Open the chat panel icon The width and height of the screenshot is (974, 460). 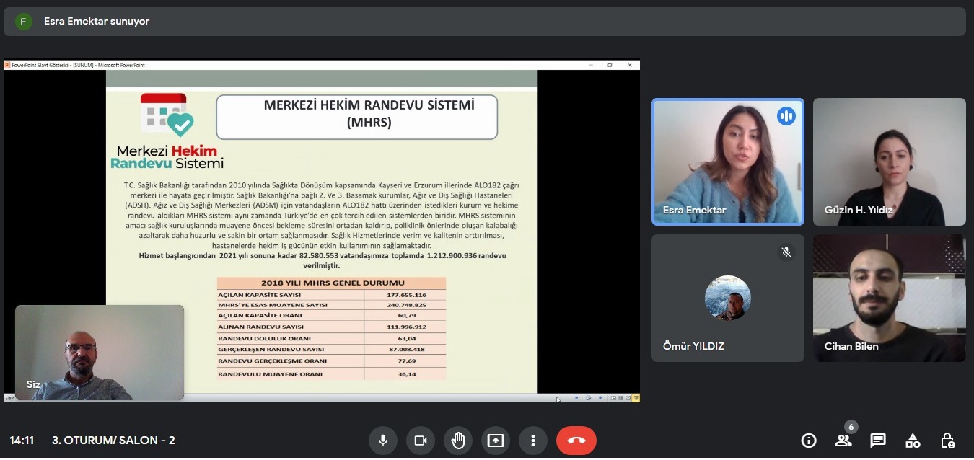[x=878, y=441]
